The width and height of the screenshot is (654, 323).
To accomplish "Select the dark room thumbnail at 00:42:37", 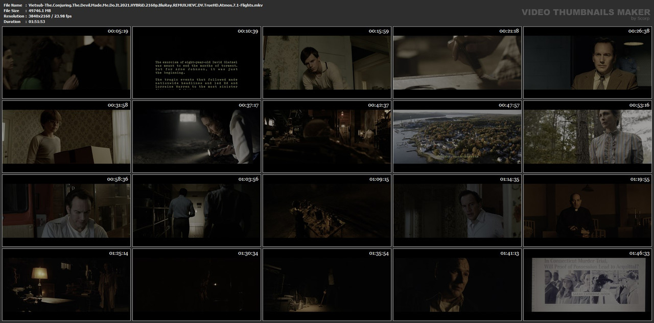I will tap(327, 136).
